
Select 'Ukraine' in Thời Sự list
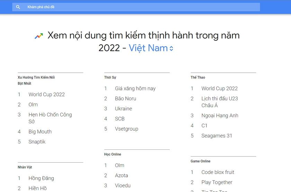pyautogui.click(x=123, y=109)
